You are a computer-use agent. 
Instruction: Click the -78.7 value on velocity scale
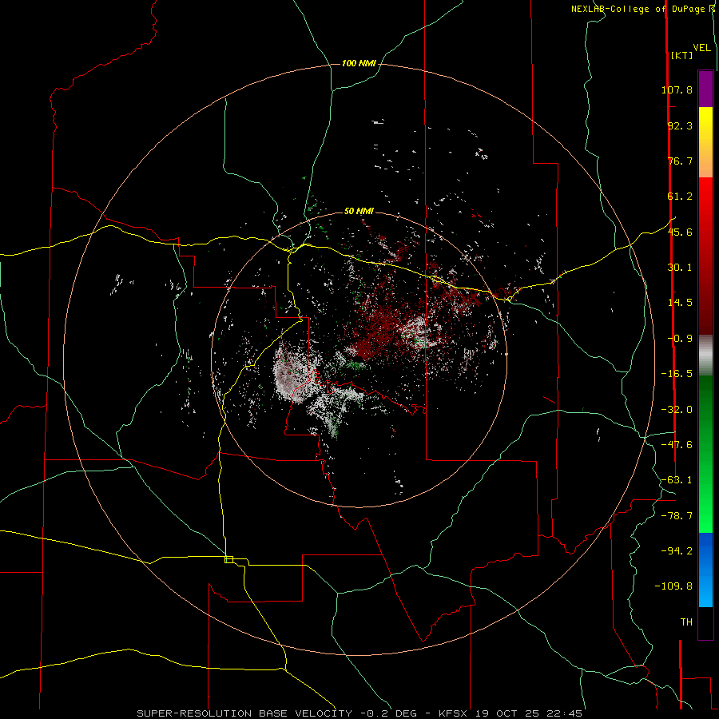[677, 516]
